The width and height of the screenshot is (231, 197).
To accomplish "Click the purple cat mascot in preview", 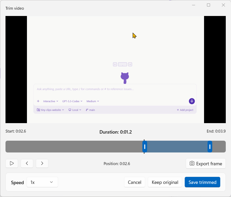I will 125,78.
